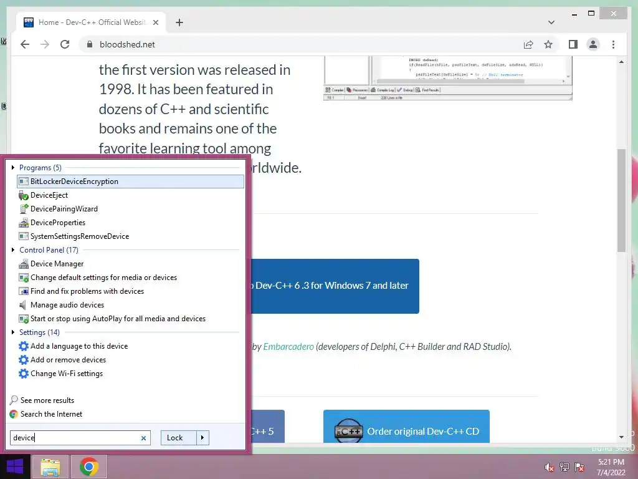Click the taskbar clock showing 5:21 PM
Screen dimensions: 638x479
(x=611, y=467)
